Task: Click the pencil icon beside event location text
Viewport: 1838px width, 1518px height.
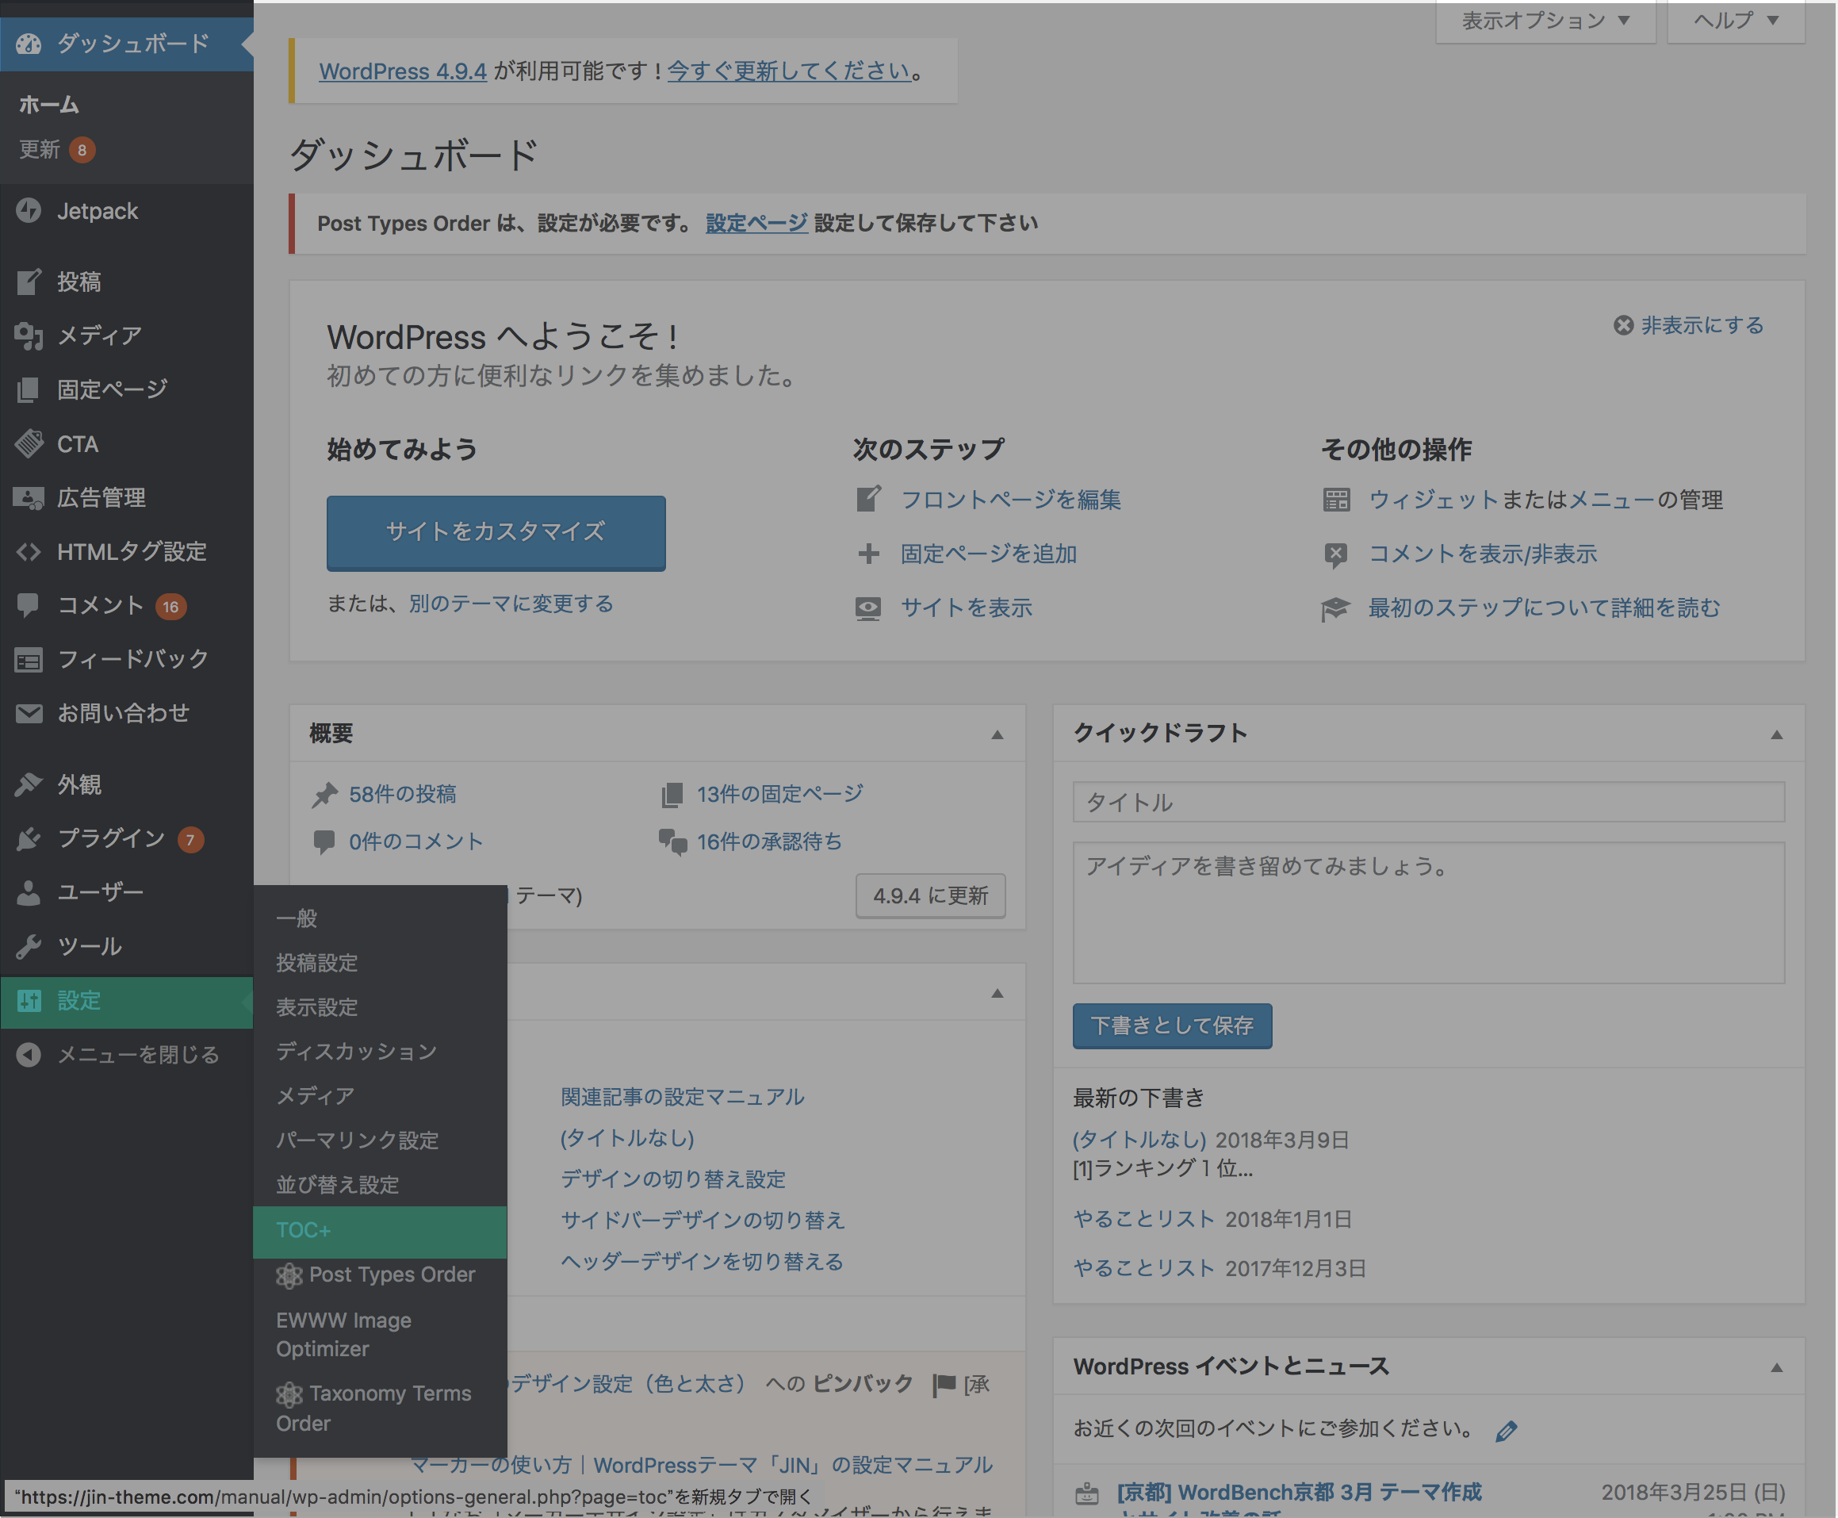Action: (x=1506, y=1431)
